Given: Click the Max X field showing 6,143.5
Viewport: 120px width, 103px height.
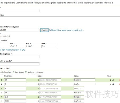Looking at the screenshot, I should pos(34,46).
